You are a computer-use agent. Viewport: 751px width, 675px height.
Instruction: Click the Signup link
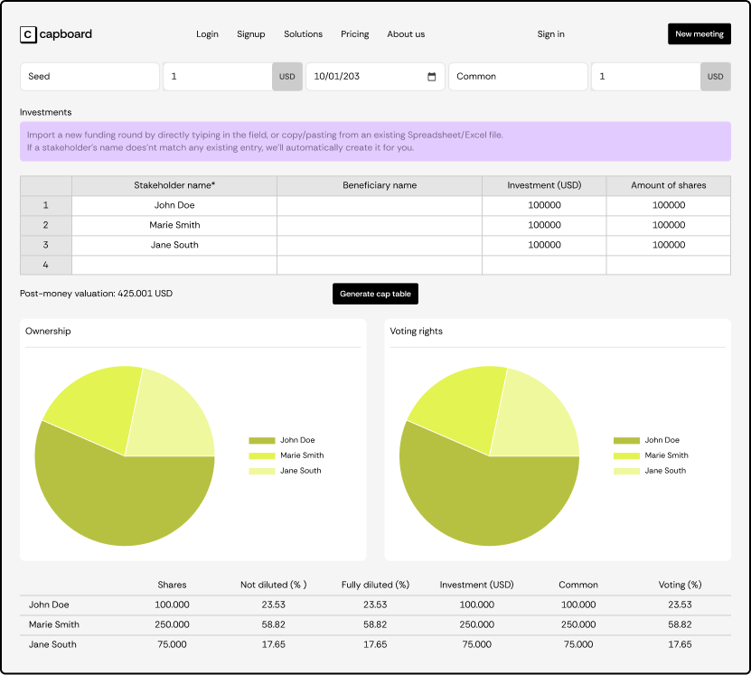pos(251,34)
